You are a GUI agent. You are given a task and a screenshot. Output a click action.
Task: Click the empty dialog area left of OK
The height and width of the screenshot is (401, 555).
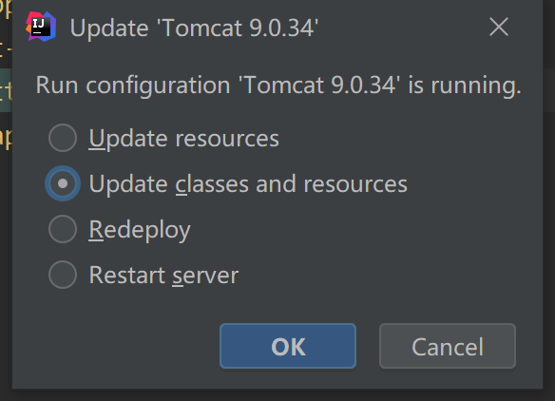point(116,346)
